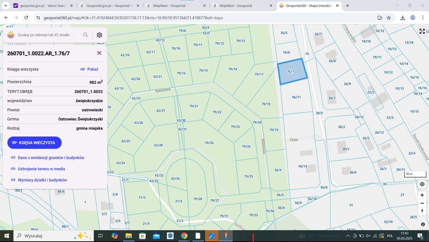
Task: Select parcel 30/3 on the map
Action: tap(345, 149)
